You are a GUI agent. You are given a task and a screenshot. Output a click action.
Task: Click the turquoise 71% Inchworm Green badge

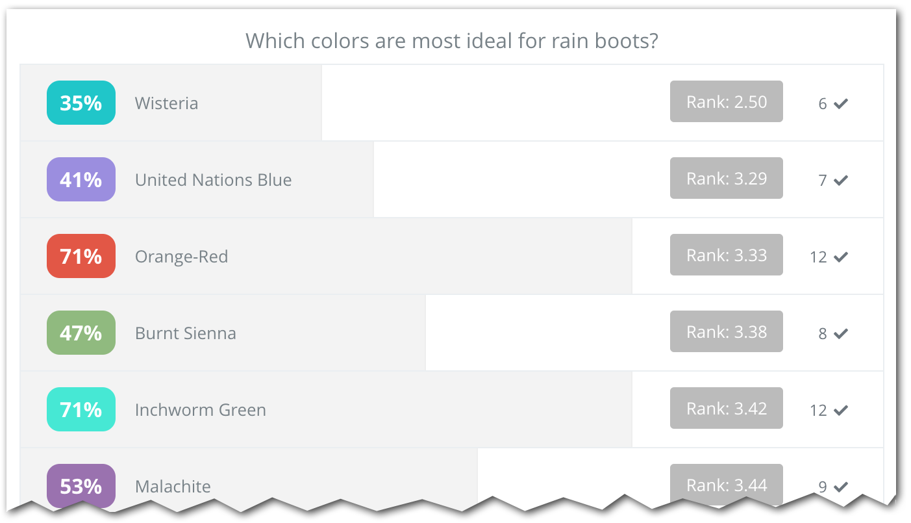click(81, 409)
